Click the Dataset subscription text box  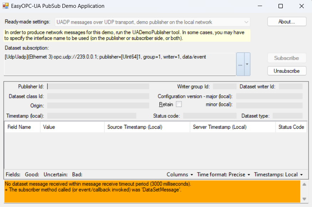(120, 64)
